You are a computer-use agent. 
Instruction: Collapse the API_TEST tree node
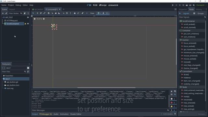2,17
